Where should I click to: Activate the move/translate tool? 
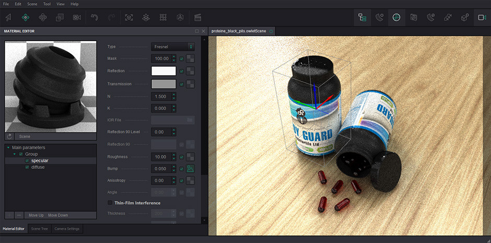click(26, 18)
